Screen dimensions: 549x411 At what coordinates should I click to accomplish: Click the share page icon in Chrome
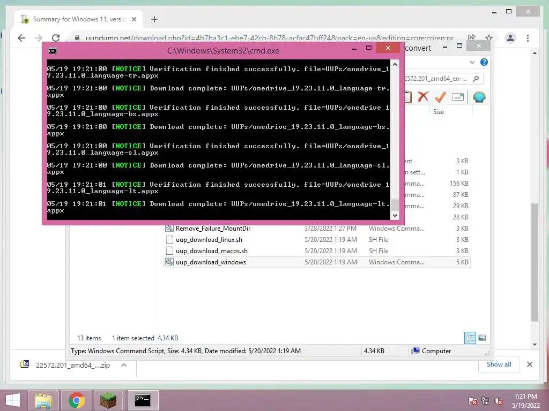pos(472,38)
